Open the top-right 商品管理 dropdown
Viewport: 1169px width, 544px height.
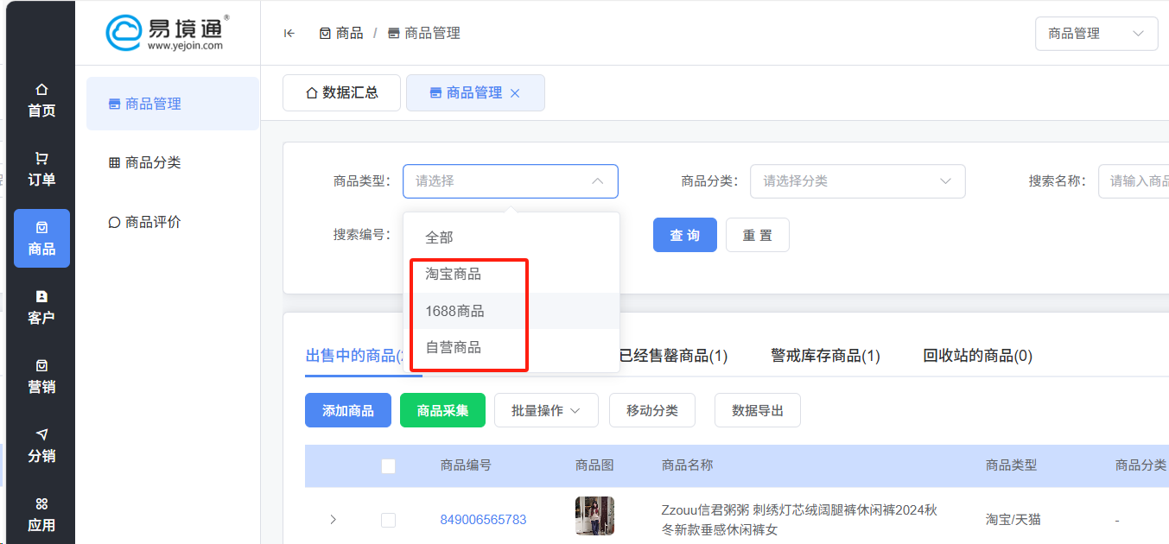[1096, 34]
